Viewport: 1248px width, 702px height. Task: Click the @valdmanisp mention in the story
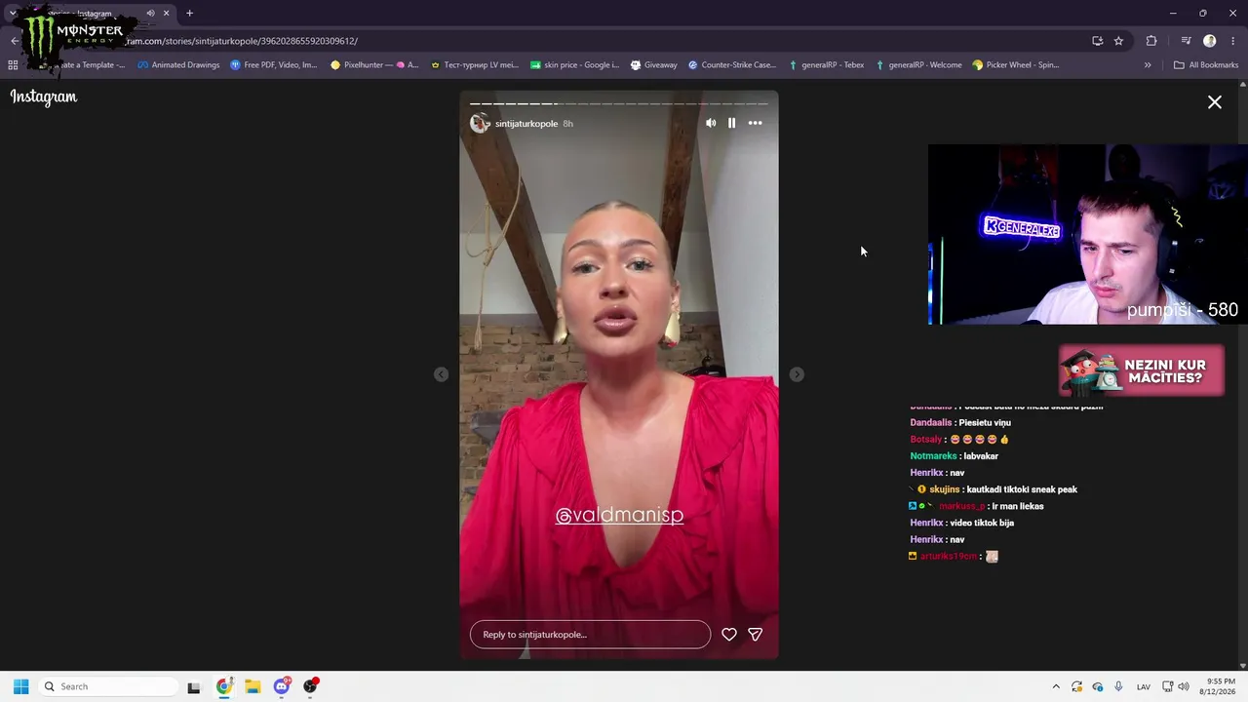[619, 515]
